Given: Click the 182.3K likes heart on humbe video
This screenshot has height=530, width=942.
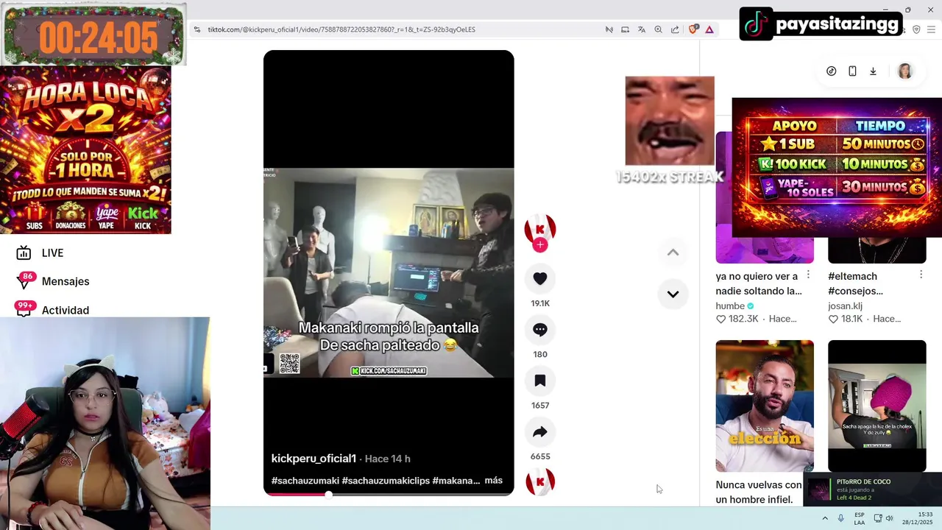Looking at the screenshot, I should (x=720, y=319).
